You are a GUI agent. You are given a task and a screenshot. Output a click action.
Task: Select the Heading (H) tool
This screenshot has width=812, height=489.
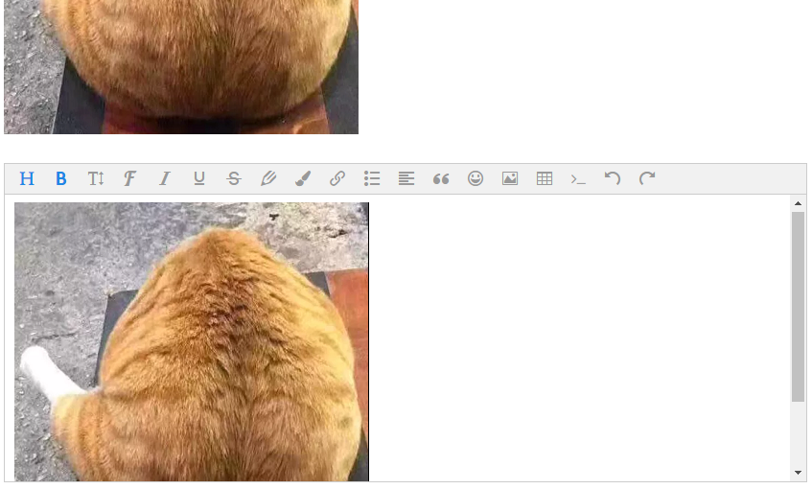pyautogui.click(x=27, y=178)
